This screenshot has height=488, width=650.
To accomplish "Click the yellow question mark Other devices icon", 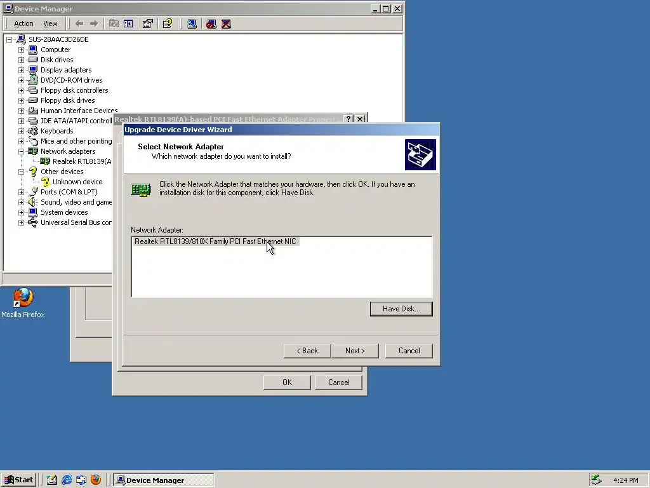I will (x=33, y=172).
